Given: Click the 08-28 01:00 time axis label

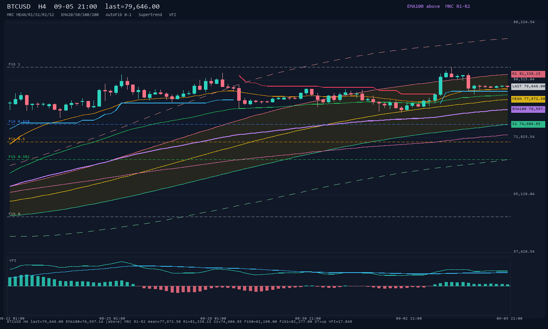Looking at the screenshot, I should tap(213, 318).
